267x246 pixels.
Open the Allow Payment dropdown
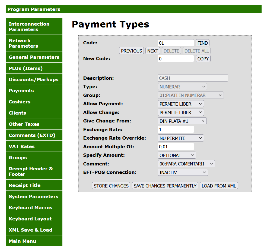[x=180, y=104]
